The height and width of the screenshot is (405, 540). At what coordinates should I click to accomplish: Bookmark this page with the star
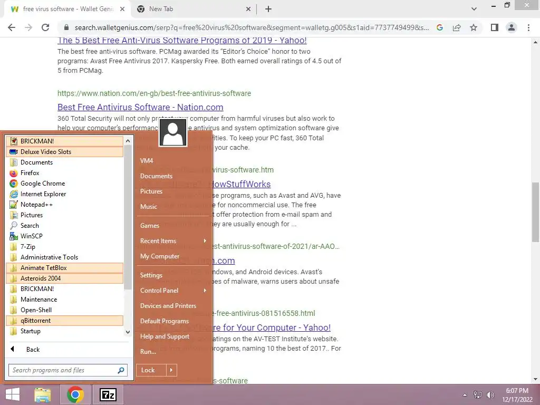coord(474,27)
